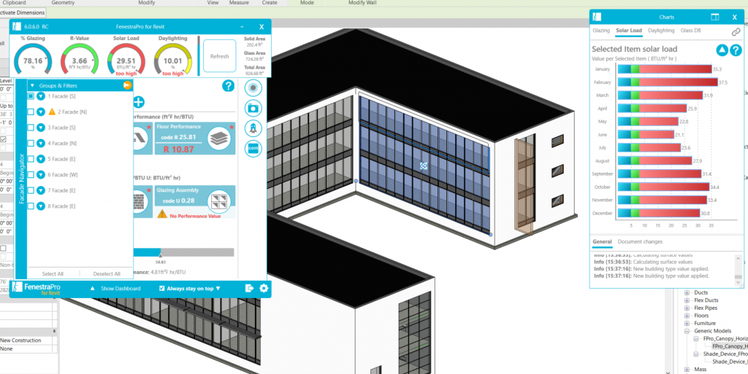The width and height of the screenshot is (748, 374).
Task: Check the 4 Facade [N] checkbox
Action: [31, 143]
